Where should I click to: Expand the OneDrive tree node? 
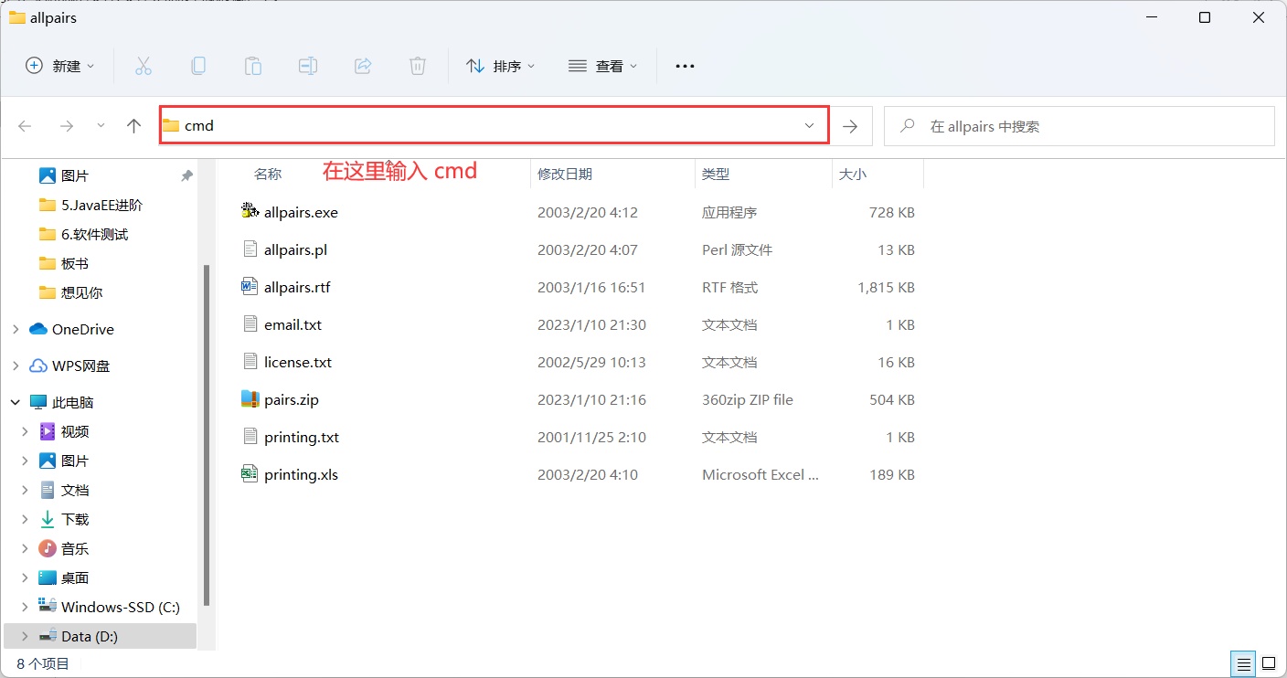tap(16, 329)
